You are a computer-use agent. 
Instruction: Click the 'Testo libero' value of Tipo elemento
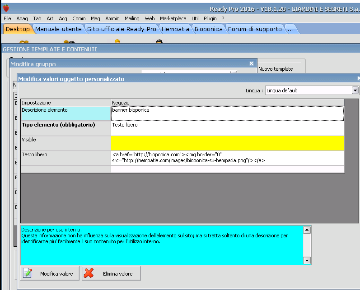coord(228,128)
